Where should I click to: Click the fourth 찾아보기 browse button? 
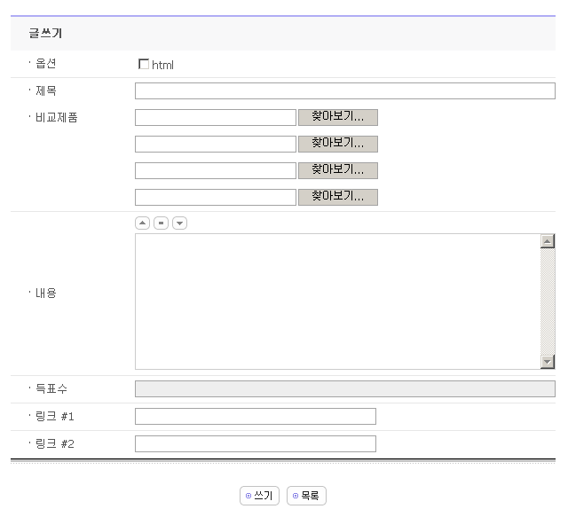[x=337, y=197]
